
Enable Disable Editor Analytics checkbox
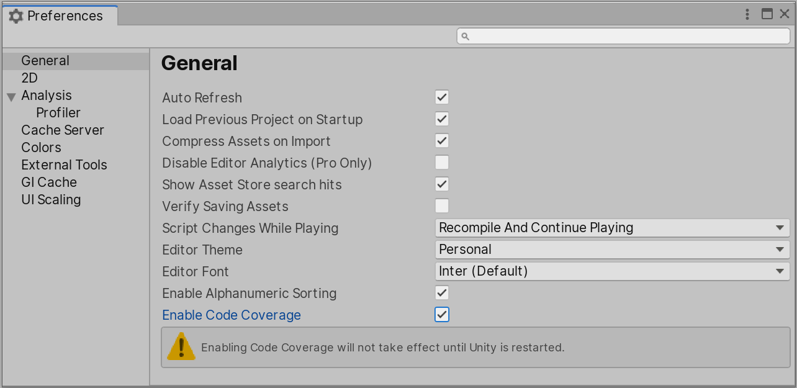coord(442,163)
